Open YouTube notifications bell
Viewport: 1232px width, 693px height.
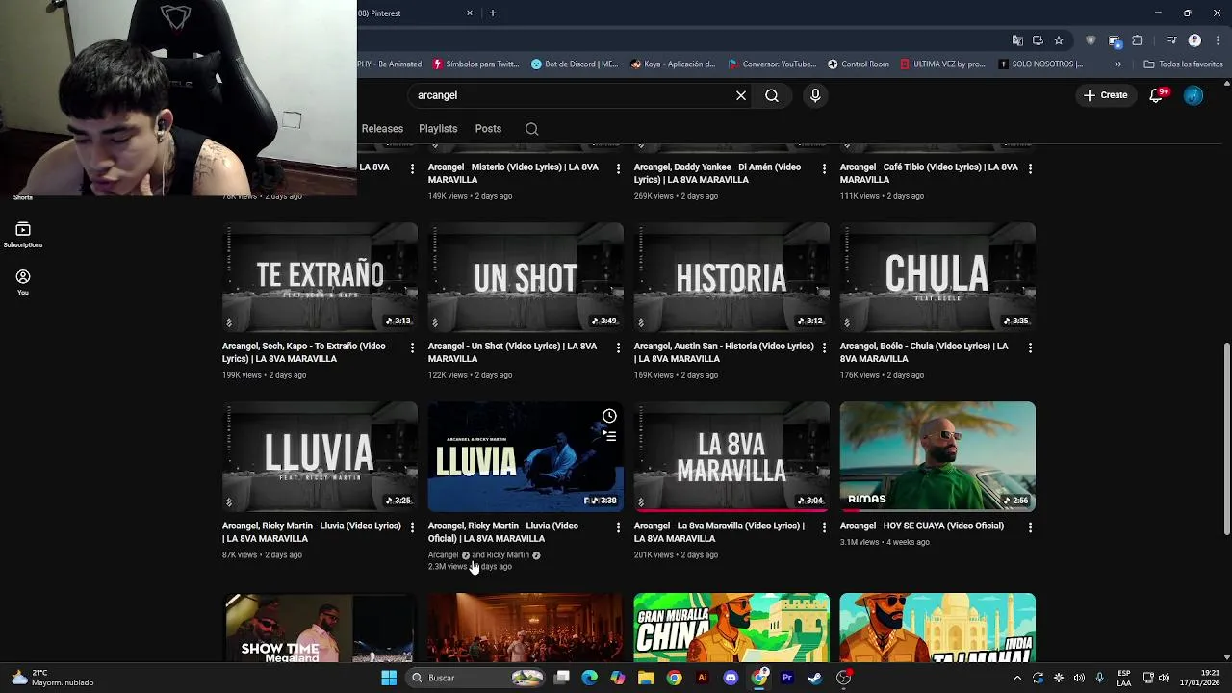(x=1157, y=95)
